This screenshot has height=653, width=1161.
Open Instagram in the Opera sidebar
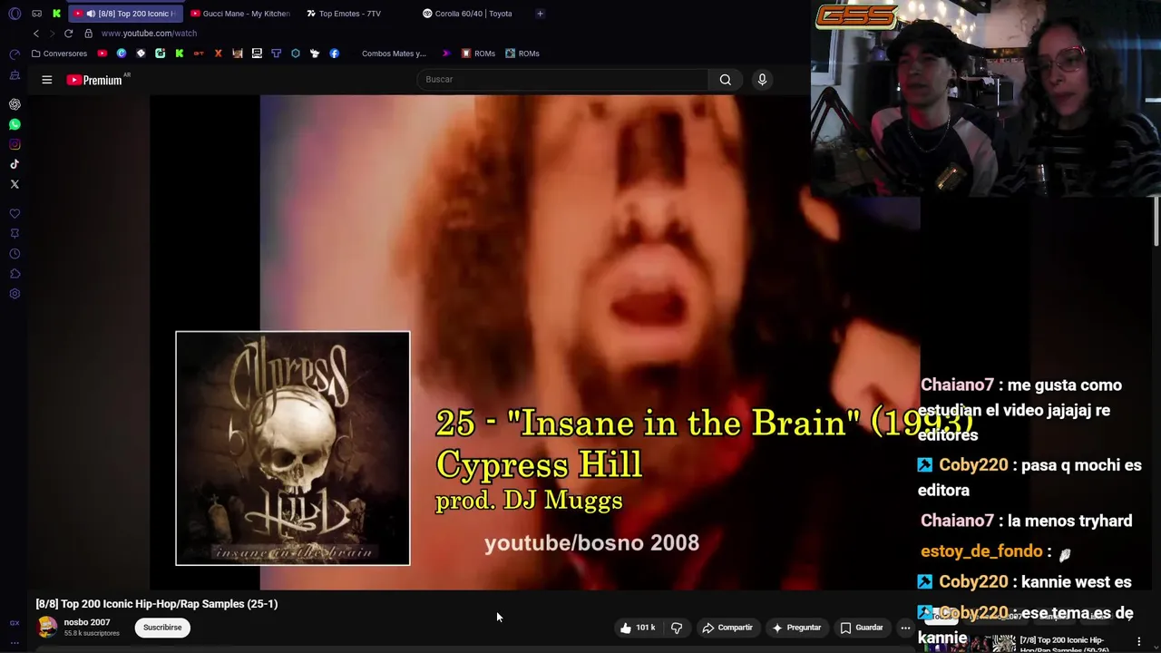pyautogui.click(x=15, y=144)
